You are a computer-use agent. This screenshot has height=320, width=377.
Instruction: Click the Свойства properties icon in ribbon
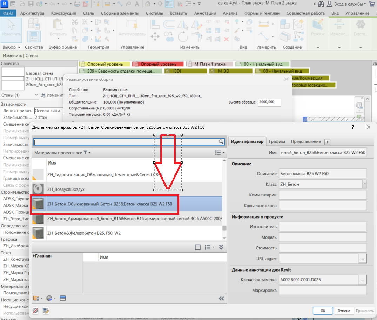pos(34,36)
